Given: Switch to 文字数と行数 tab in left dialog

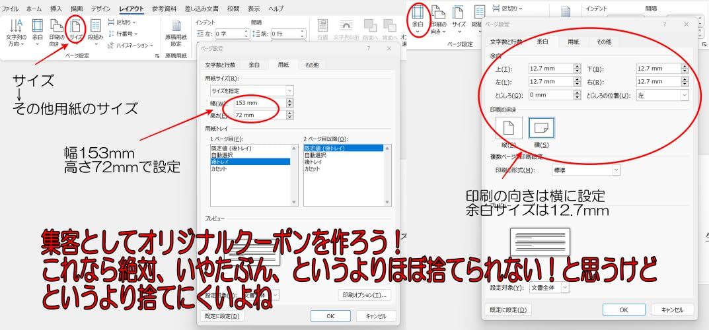Looking at the screenshot, I should (220, 65).
